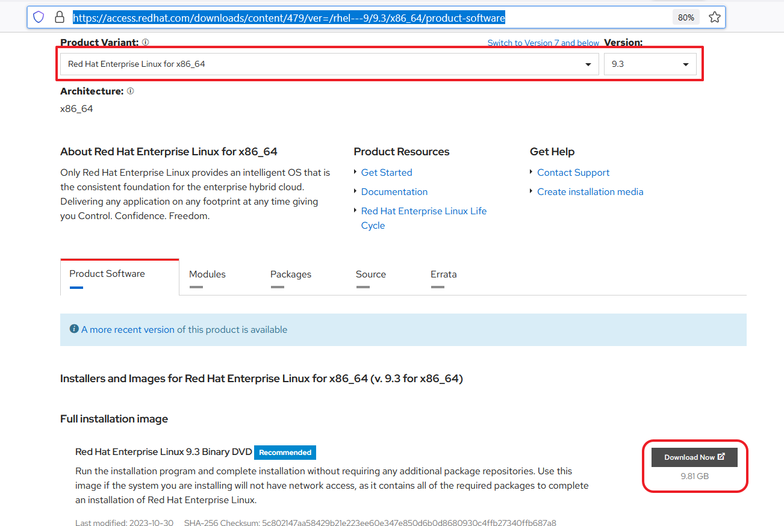Open the Documentation link
Screen dimensions: 784x526
tap(394, 191)
